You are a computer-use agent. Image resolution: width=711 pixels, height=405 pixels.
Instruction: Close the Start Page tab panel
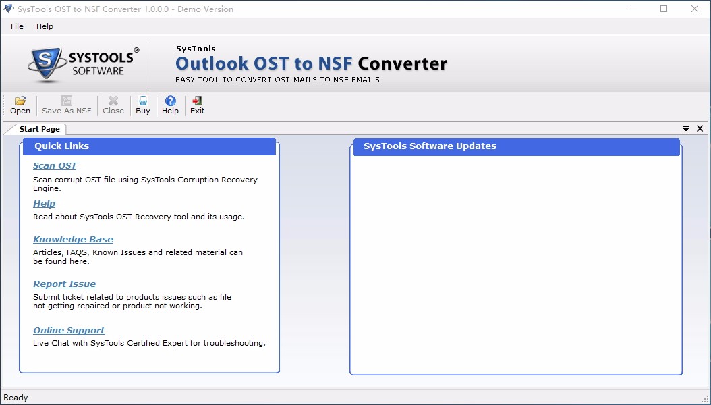(x=700, y=129)
